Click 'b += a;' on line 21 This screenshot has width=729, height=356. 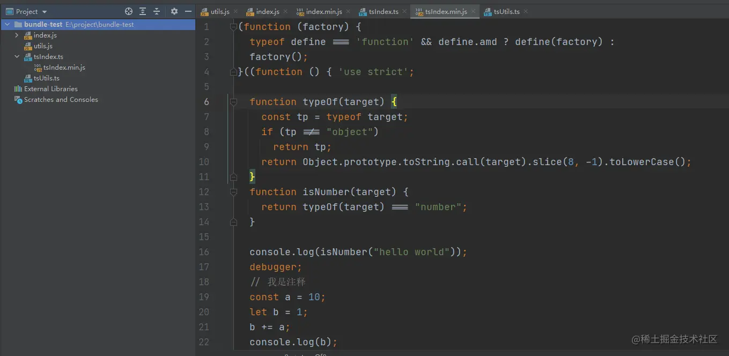[x=270, y=327]
